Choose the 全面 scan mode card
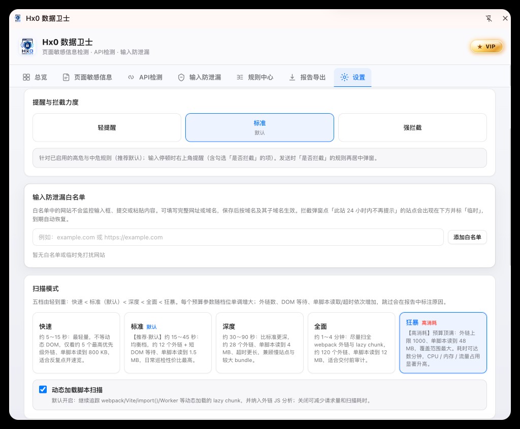Viewport: 520px width, 429px height. pyautogui.click(x=351, y=343)
